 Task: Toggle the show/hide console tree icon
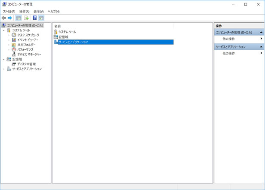(18, 18)
